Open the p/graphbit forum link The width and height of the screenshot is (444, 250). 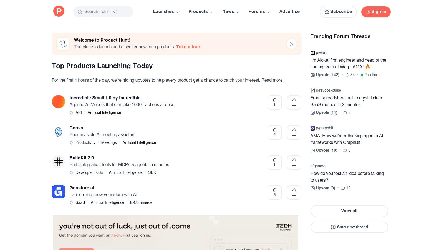[324, 128]
